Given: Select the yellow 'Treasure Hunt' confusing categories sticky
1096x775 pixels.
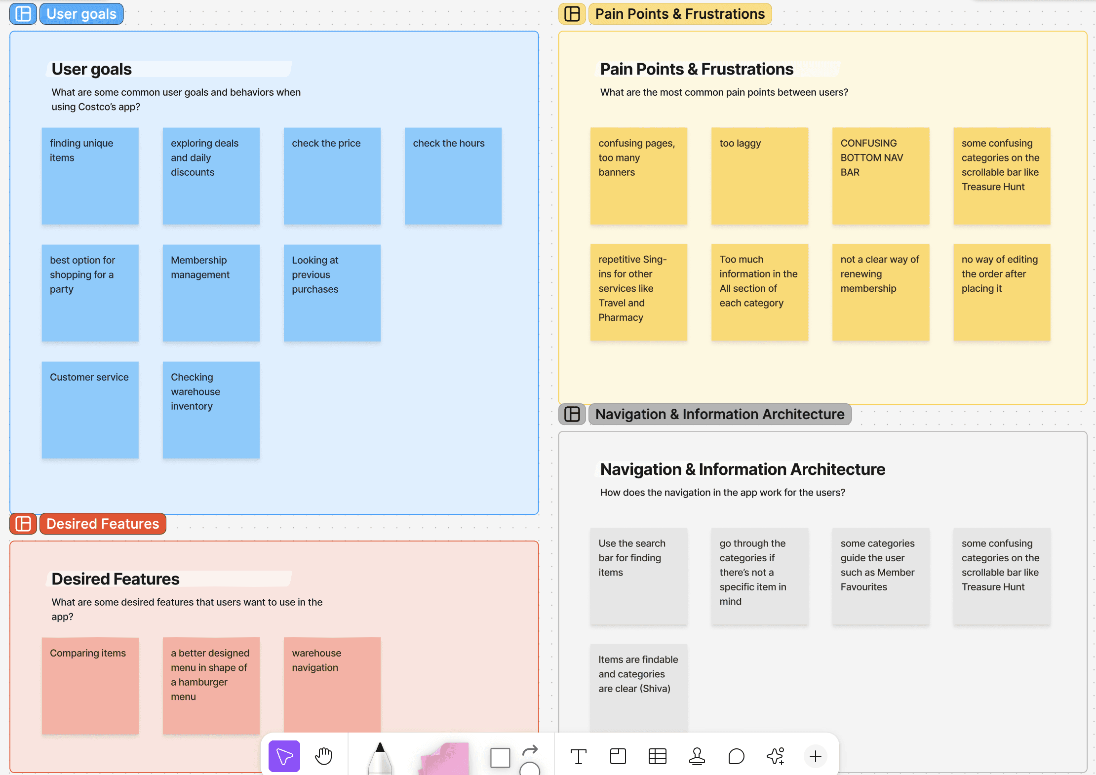Looking at the screenshot, I should coord(1002,176).
